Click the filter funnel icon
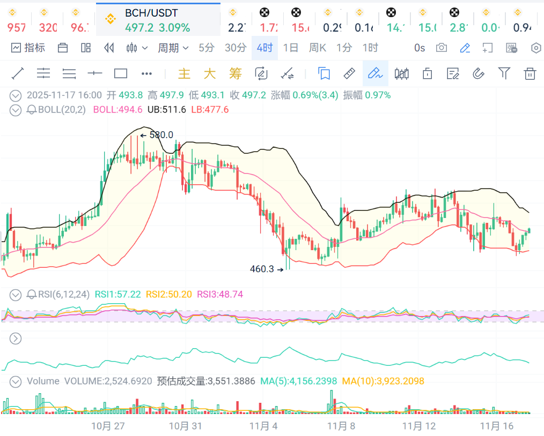This screenshot has height=436, width=544. coord(504,73)
